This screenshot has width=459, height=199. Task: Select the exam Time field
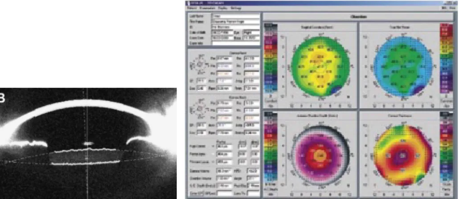click(251, 38)
